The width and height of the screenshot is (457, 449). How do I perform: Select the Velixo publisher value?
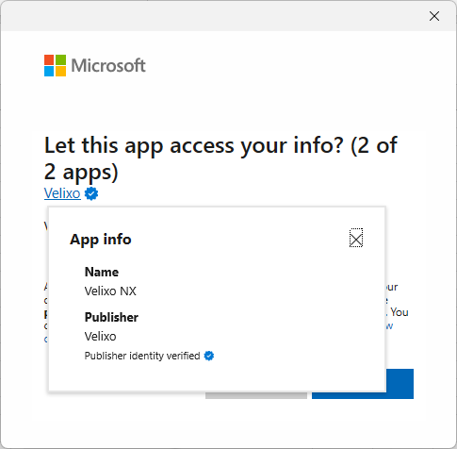pyautogui.click(x=100, y=337)
